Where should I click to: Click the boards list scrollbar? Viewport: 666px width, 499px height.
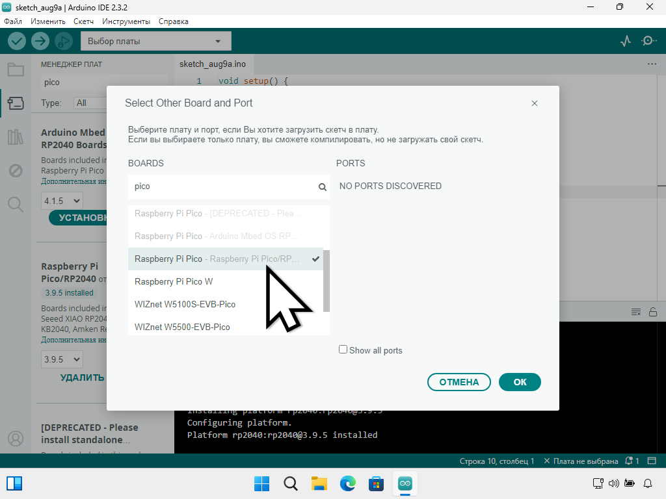point(326,281)
